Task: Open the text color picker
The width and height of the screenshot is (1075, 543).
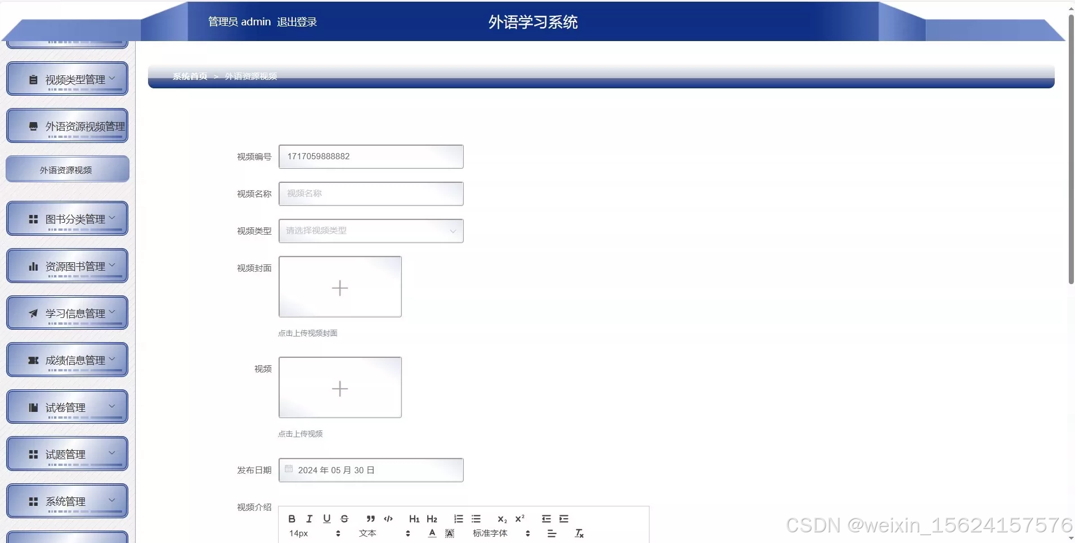Action: click(x=432, y=533)
